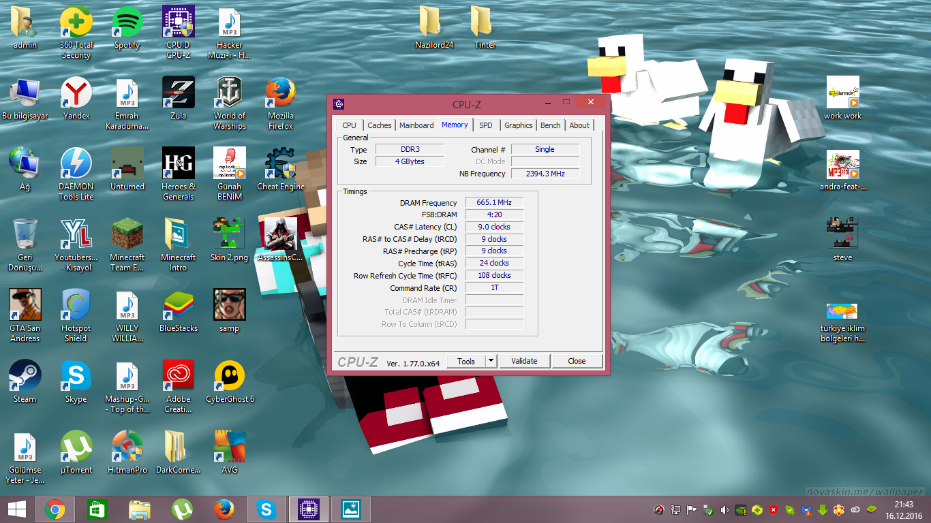Image resolution: width=931 pixels, height=523 pixels.
Task: Launch CPUID CPU-Z desktop icon
Action: [178, 24]
